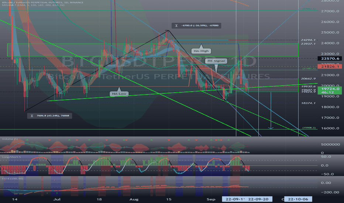Click the 20662.9 level label
Image resolution: width=344 pixels, height=203 pixels.
[x=308, y=79]
